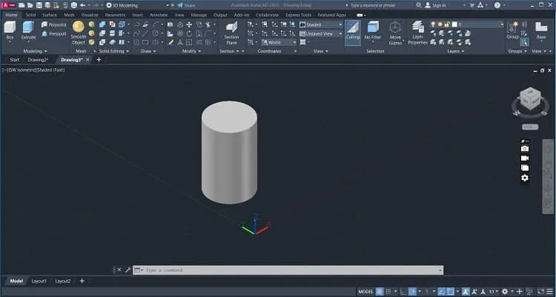Open the Help question mark icon
Viewport: 556px width, 297px height.
click(x=497, y=5)
